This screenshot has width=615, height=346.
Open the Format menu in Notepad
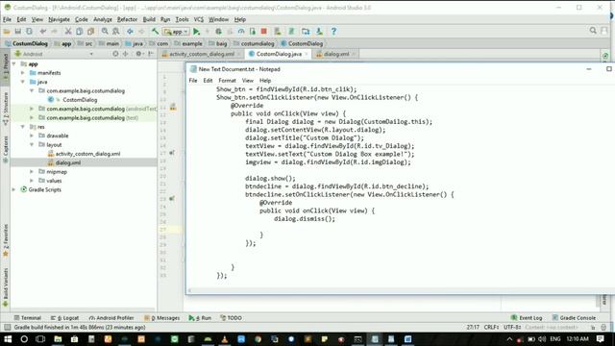(227, 81)
